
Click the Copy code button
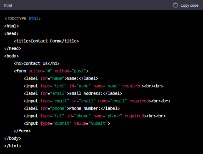(x=186, y=5)
